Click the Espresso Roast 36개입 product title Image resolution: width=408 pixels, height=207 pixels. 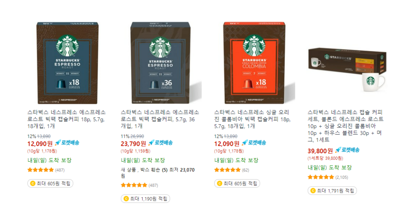(160, 119)
